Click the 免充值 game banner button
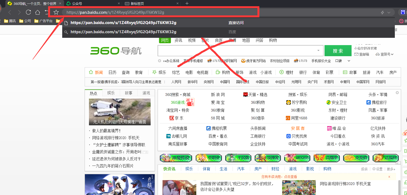The width and height of the screenshot is (407, 195). 356,158
